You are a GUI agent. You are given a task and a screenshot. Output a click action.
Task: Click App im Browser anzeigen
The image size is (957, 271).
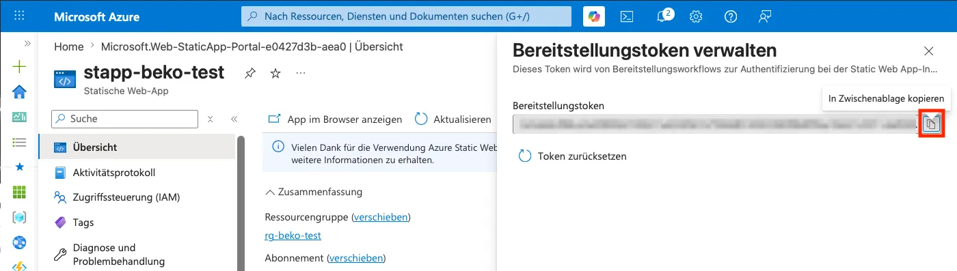[335, 119]
